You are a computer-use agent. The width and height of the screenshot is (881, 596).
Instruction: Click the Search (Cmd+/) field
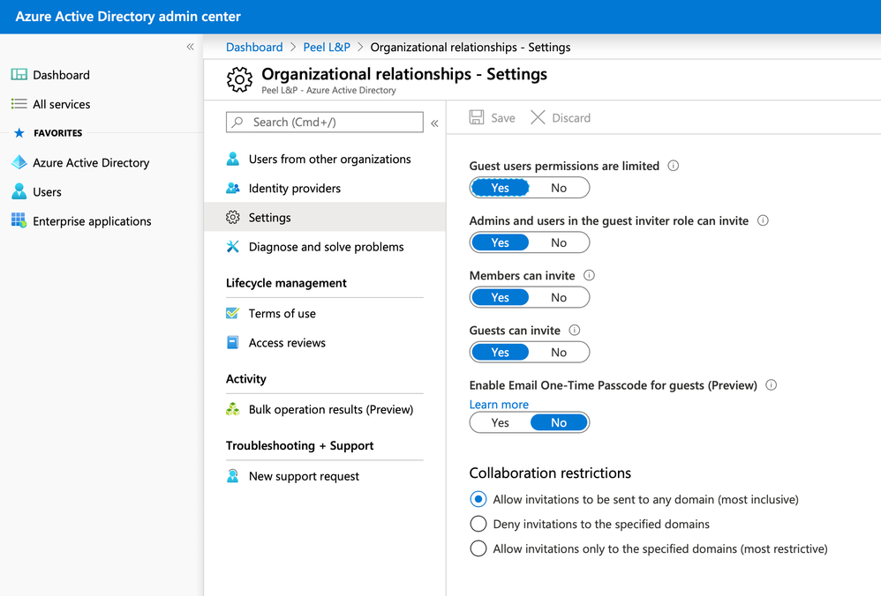325,123
